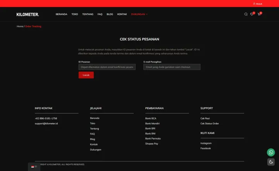Viewport: 279px width, 171px height.
Task: Open Toko in the top navigation
Action: (75, 14)
